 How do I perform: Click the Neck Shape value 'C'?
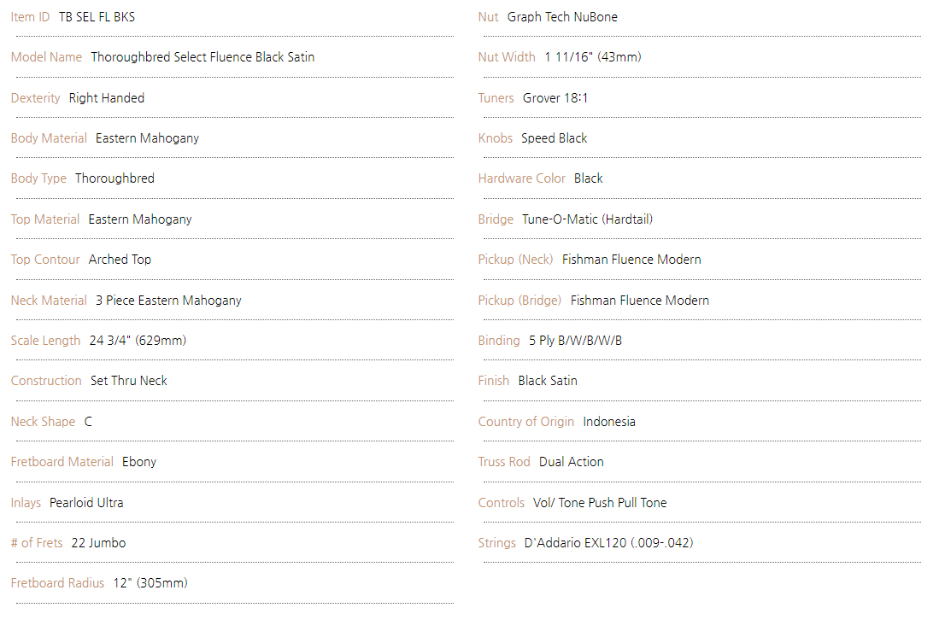pos(88,422)
